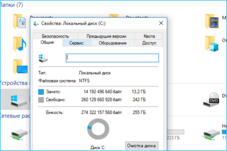
Task: Select the DVD drive icon
Action: click(211, 99)
